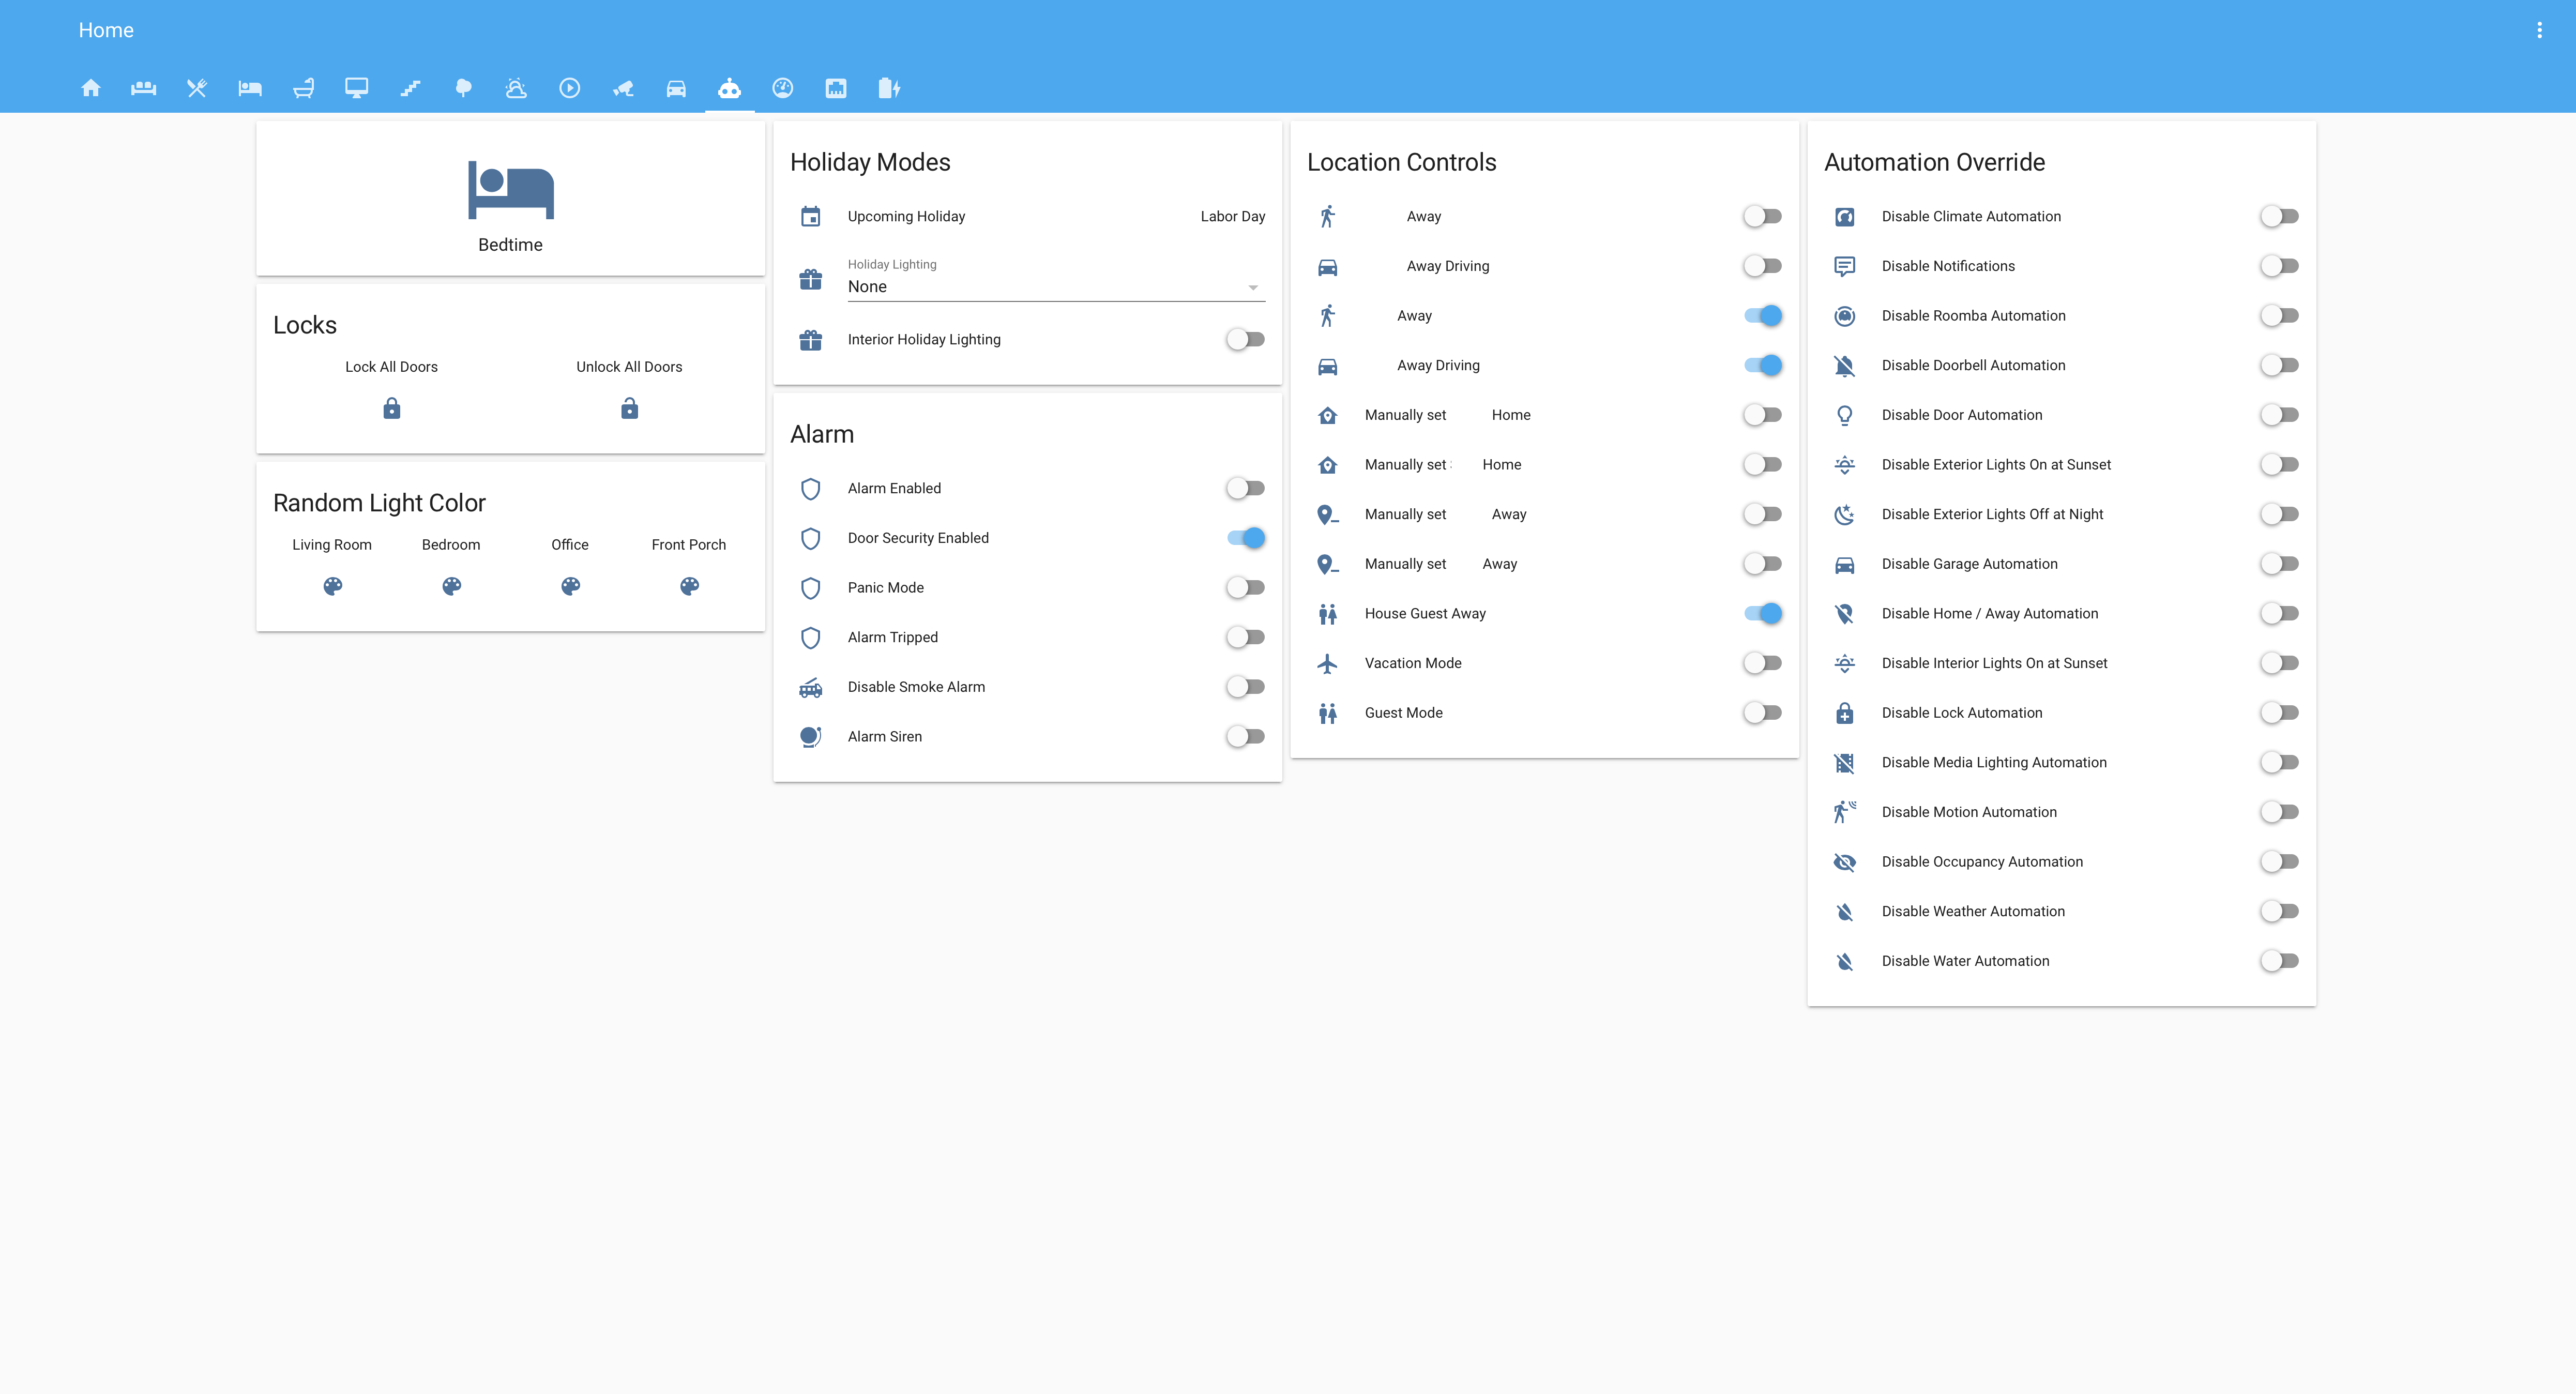Click the large Bedtime bed icon
2576x1394 pixels.
(x=510, y=190)
